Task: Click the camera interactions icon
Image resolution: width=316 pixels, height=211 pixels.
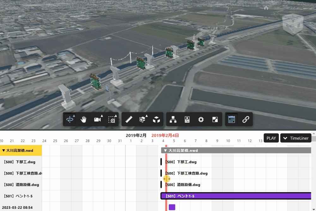Action: tap(98, 119)
